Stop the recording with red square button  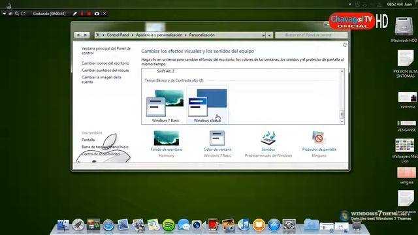coord(89,13)
